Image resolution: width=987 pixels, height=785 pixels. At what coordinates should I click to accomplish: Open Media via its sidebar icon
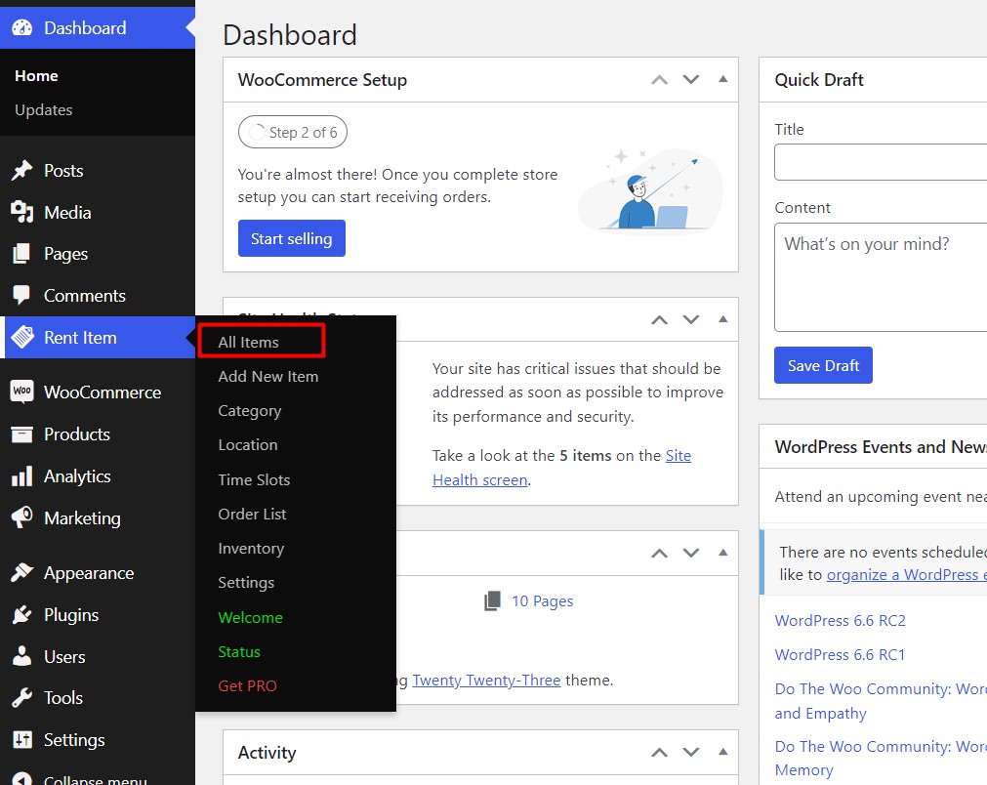coord(21,213)
